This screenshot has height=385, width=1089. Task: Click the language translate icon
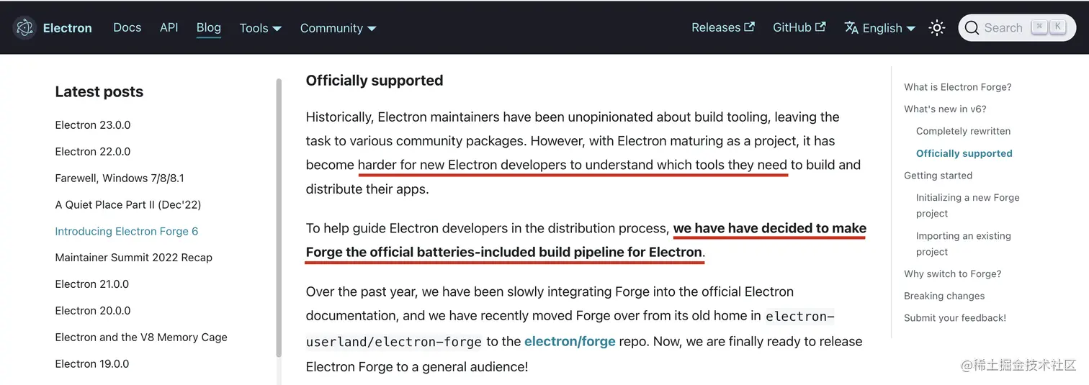851,28
